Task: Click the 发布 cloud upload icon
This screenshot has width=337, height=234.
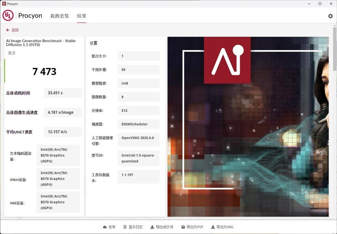Action: tap(105, 227)
